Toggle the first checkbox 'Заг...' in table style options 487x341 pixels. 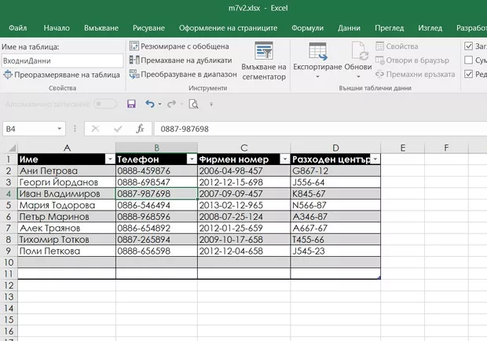tap(469, 46)
